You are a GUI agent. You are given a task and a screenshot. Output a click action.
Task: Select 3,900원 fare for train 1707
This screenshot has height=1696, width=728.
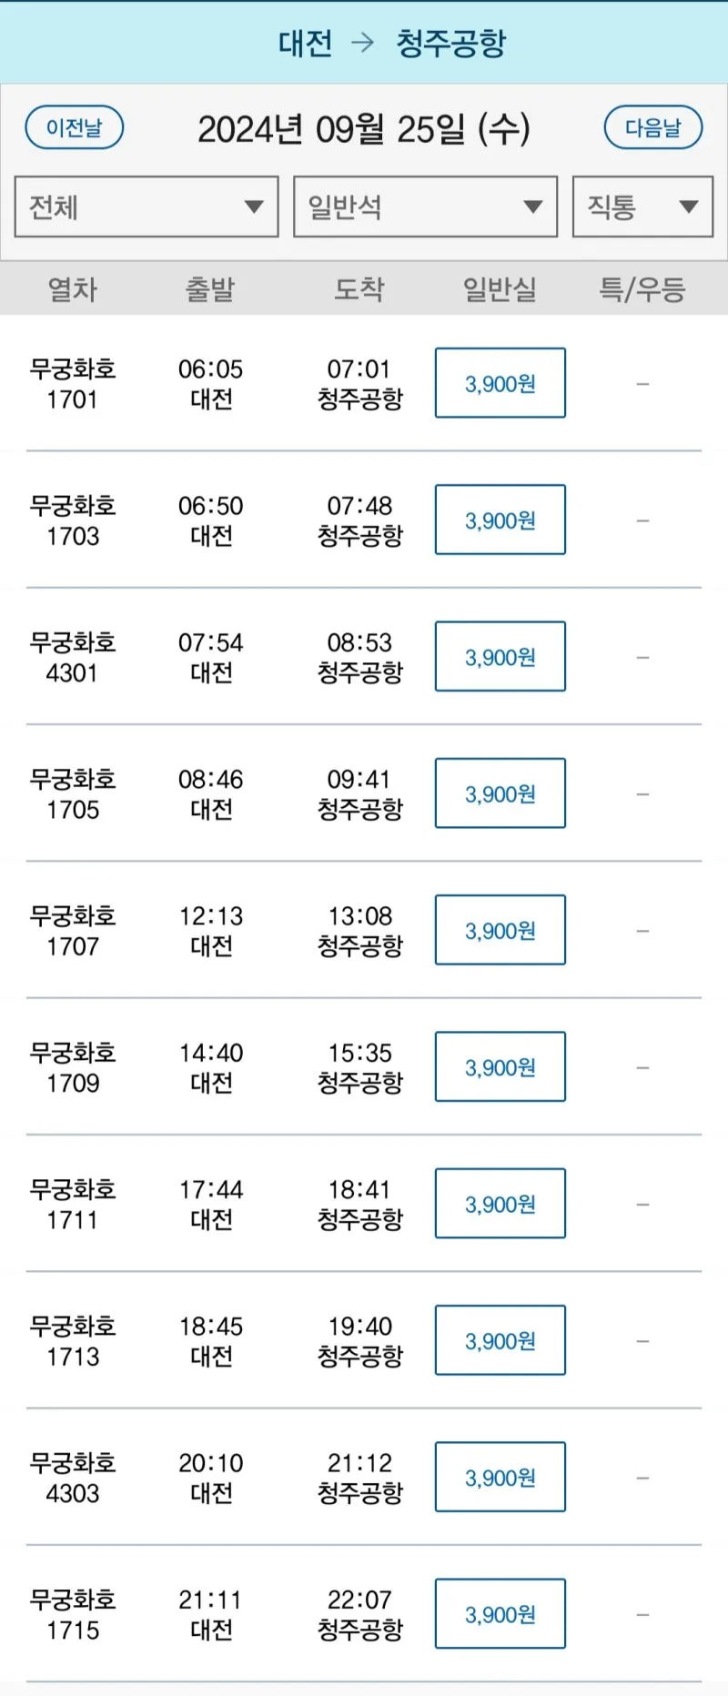coord(500,930)
